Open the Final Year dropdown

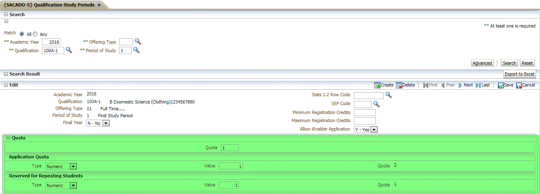[x=106, y=123]
